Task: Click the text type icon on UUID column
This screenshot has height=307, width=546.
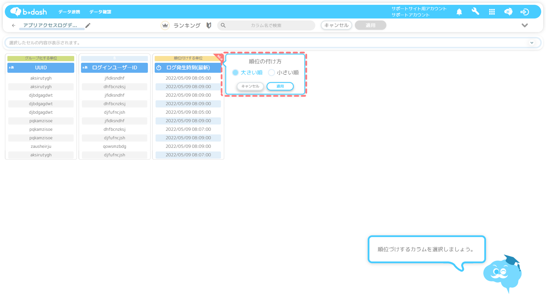Action: coord(12,68)
